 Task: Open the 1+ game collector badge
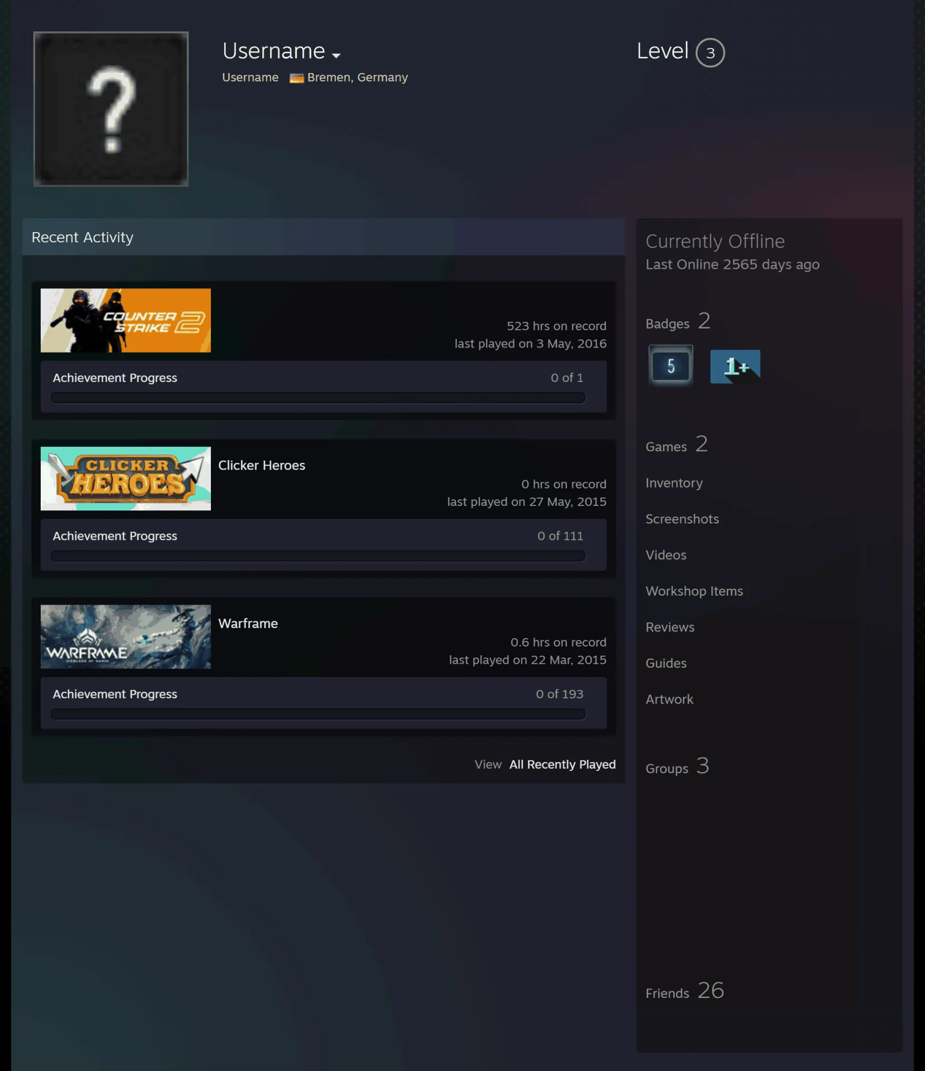click(735, 366)
